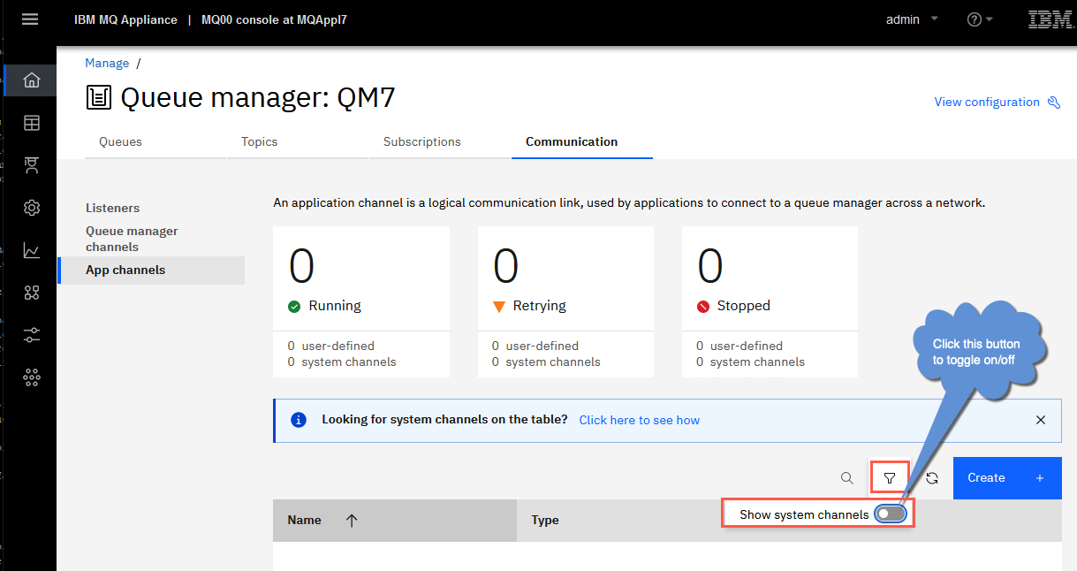Image resolution: width=1077 pixels, height=571 pixels.
Task: Click the queue manager title icon
Action: (x=99, y=98)
